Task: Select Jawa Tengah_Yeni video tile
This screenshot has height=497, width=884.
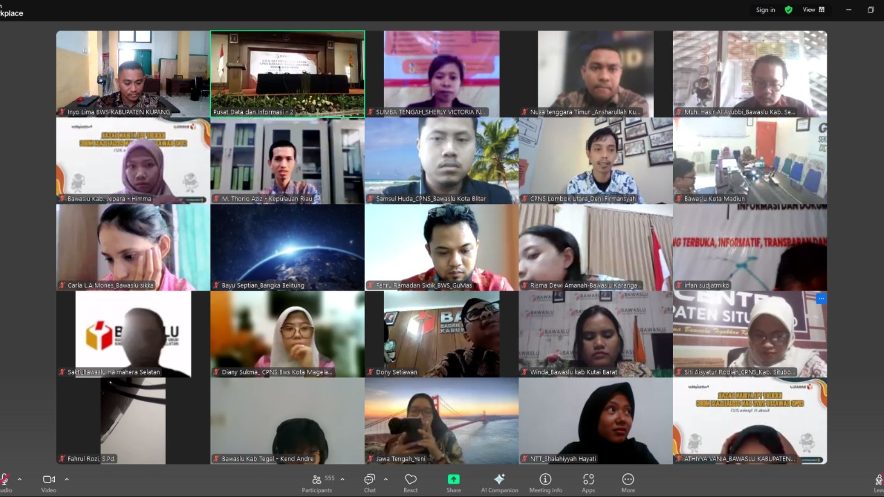Action: (x=442, y=421)
